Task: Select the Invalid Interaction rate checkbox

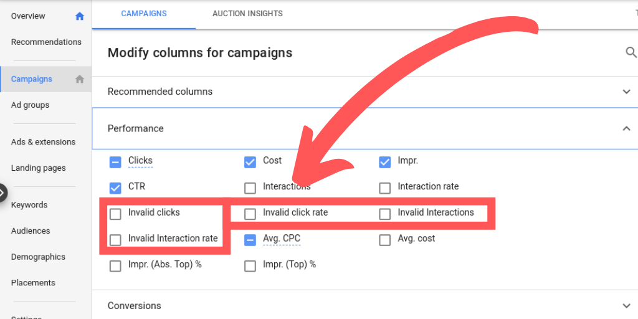Action: coord(115,240)
